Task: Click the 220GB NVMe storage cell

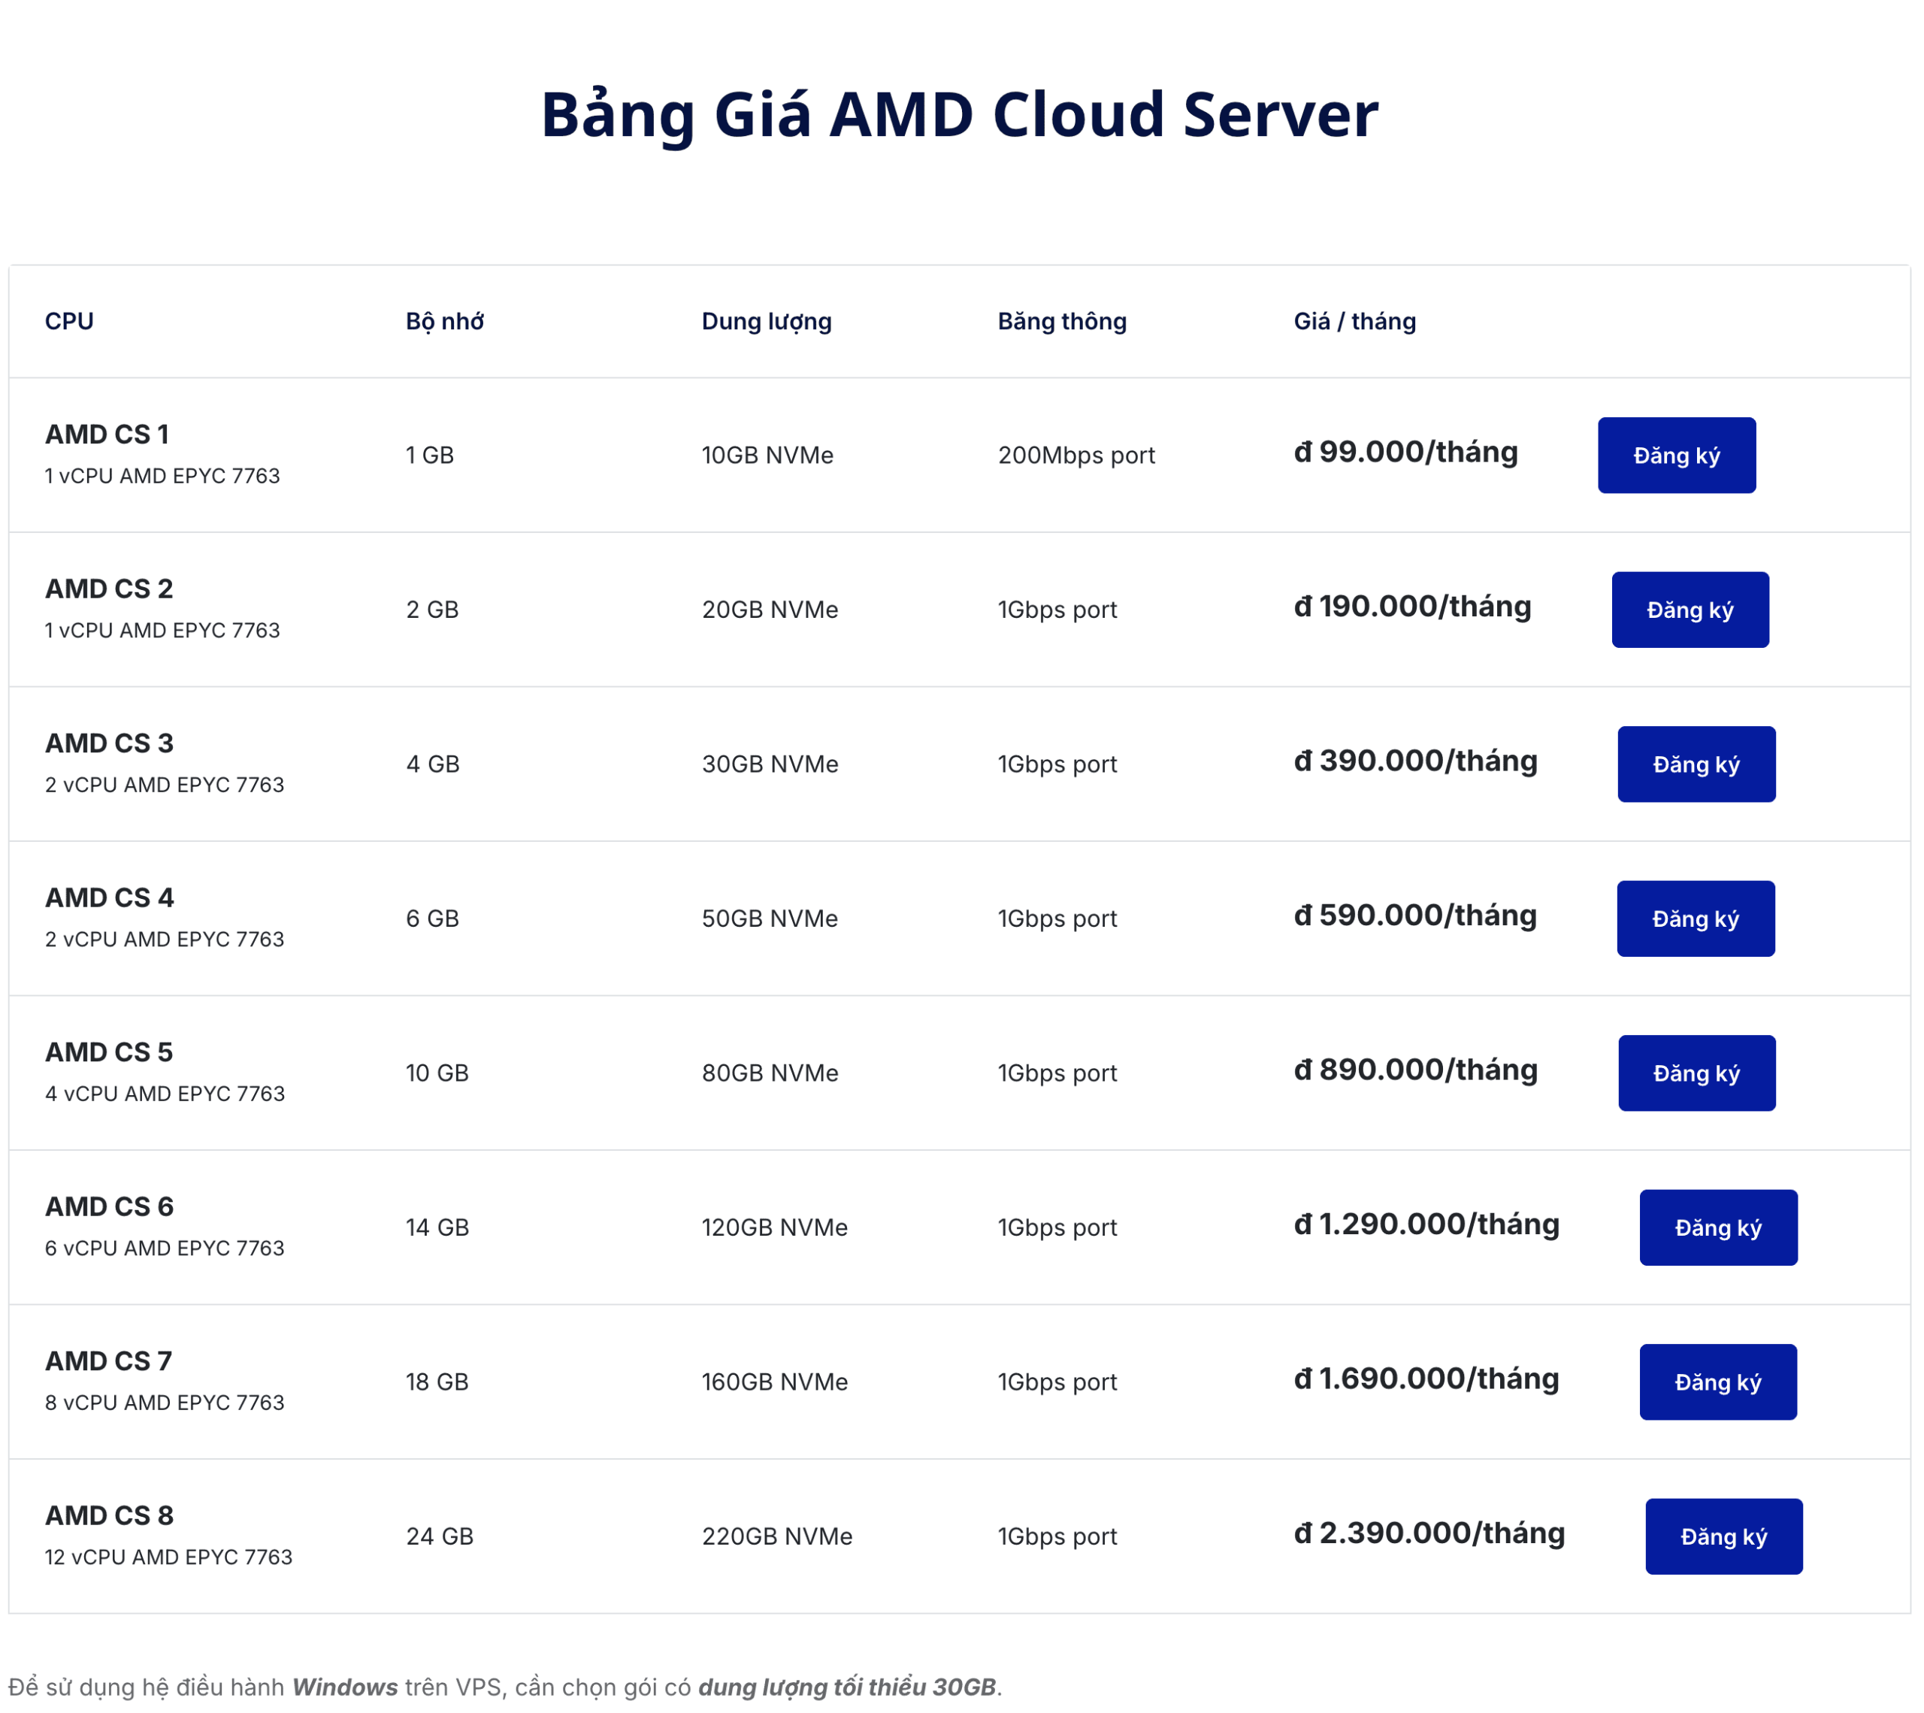Action: coord(776,1536)
